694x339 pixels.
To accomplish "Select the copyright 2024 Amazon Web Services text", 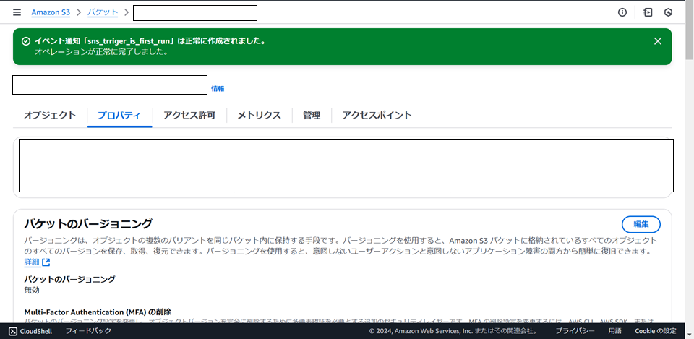I will pos(454,331).
